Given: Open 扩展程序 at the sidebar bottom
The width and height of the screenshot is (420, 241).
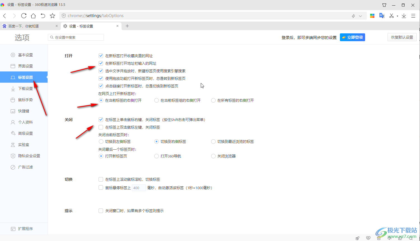Looking at the screenshot, I should pyautogui.click(x=24, y=229).
